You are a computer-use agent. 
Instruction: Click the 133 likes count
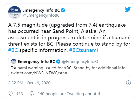tap(19, 94)
